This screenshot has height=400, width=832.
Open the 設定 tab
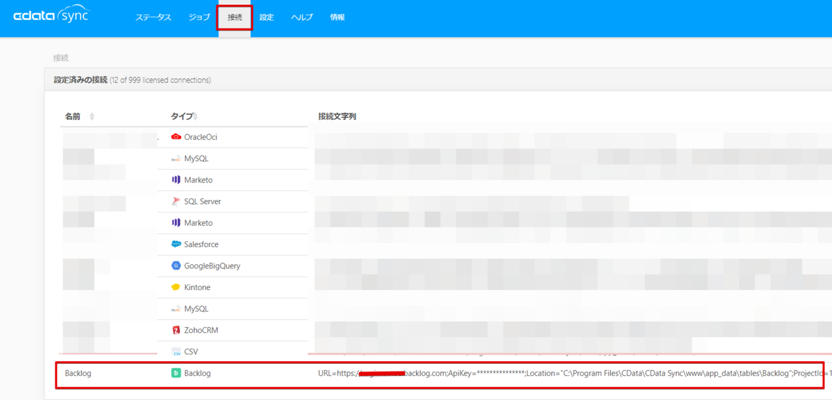[267, 17]
